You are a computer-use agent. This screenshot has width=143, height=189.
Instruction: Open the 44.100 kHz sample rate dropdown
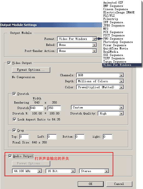27,171
